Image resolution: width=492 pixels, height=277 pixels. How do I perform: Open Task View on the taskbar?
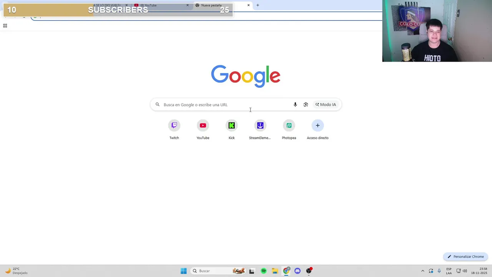[x=252, y=271]
